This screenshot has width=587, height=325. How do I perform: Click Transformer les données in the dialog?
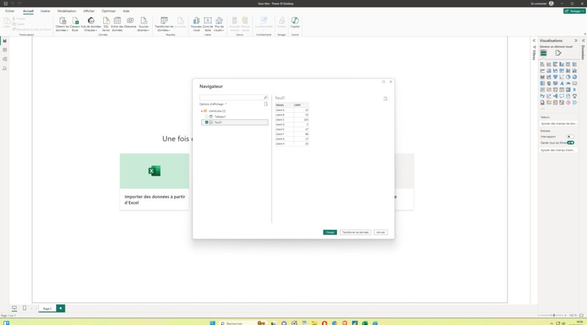[x=355, y=232]
